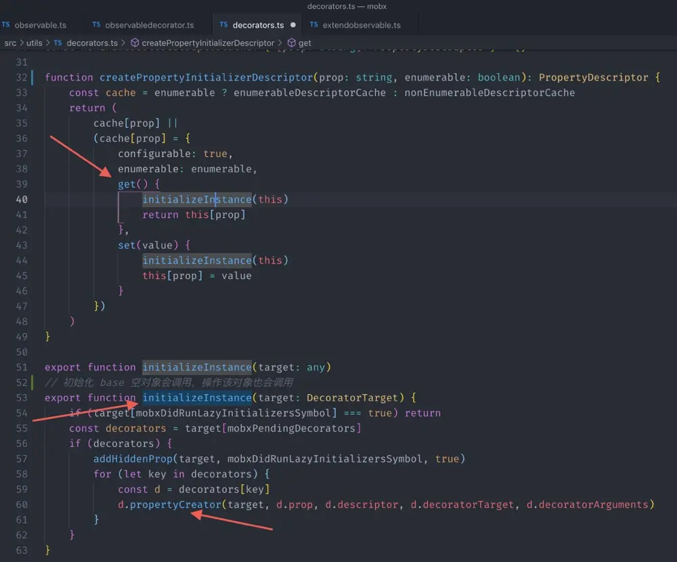
Task: Click the cube icon before createPropertyInitializerDescriptor breadcrumb
Action: pyautogui.click(x=135, y=43)
